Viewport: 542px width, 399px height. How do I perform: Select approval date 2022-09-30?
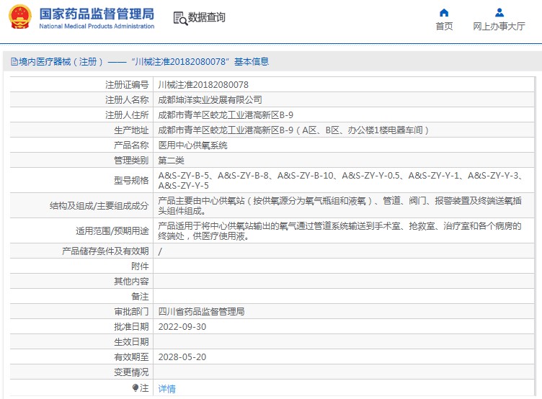coord(182,327)
